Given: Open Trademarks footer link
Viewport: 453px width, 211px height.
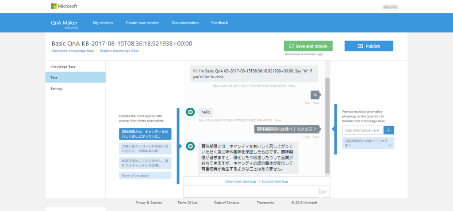Looking at the screenshot, I should [265, 203].
